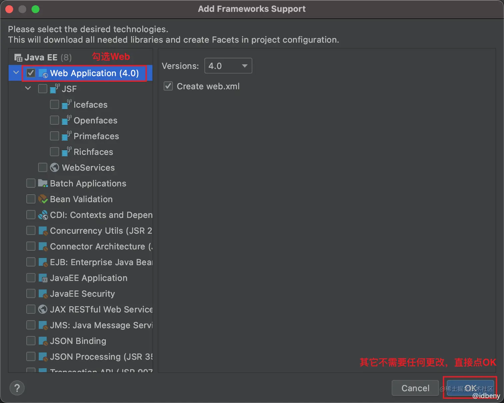
Task: Check the Primefaces checkbox
Action: point(54,136)
